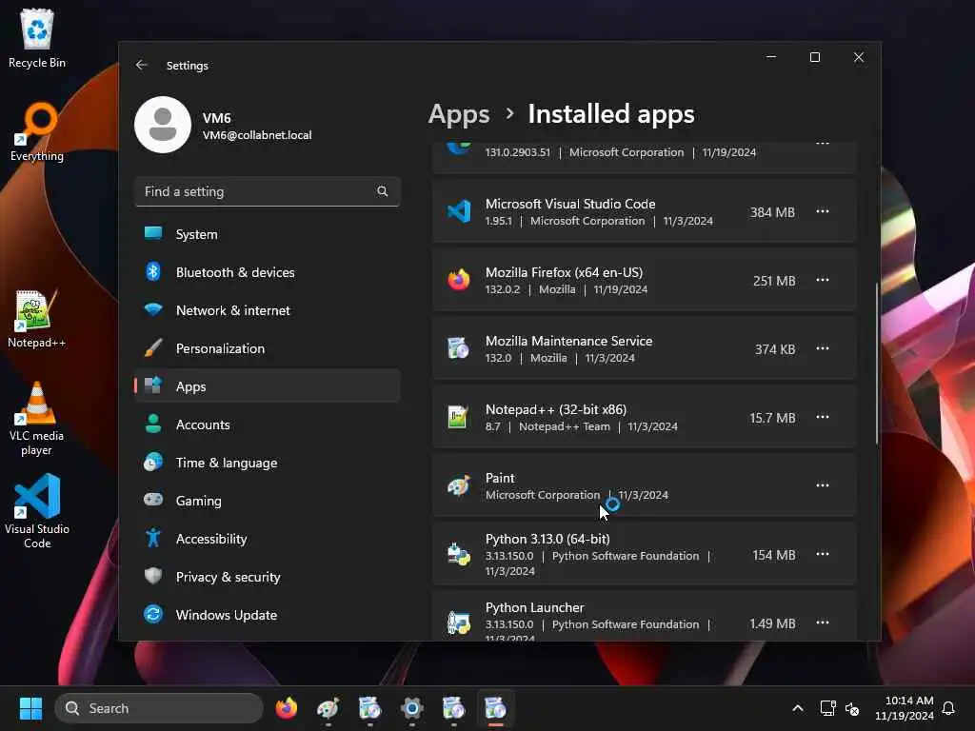Open options menu for Mozilla Maintenance Service
975x731 pixels.
pos(823,348)
